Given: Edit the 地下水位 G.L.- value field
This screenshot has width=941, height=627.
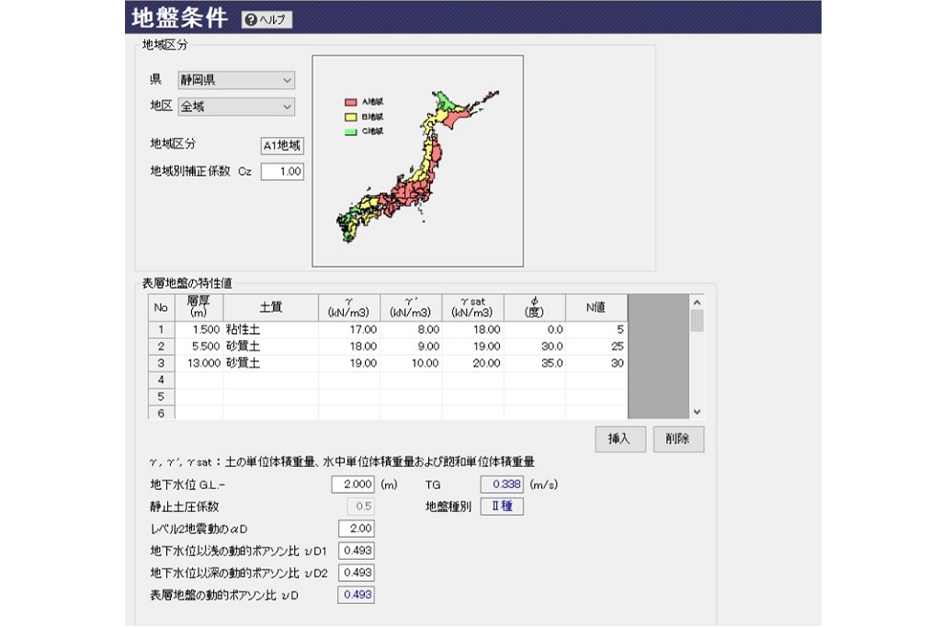Looking at the screenshot, I should [353, 484].
